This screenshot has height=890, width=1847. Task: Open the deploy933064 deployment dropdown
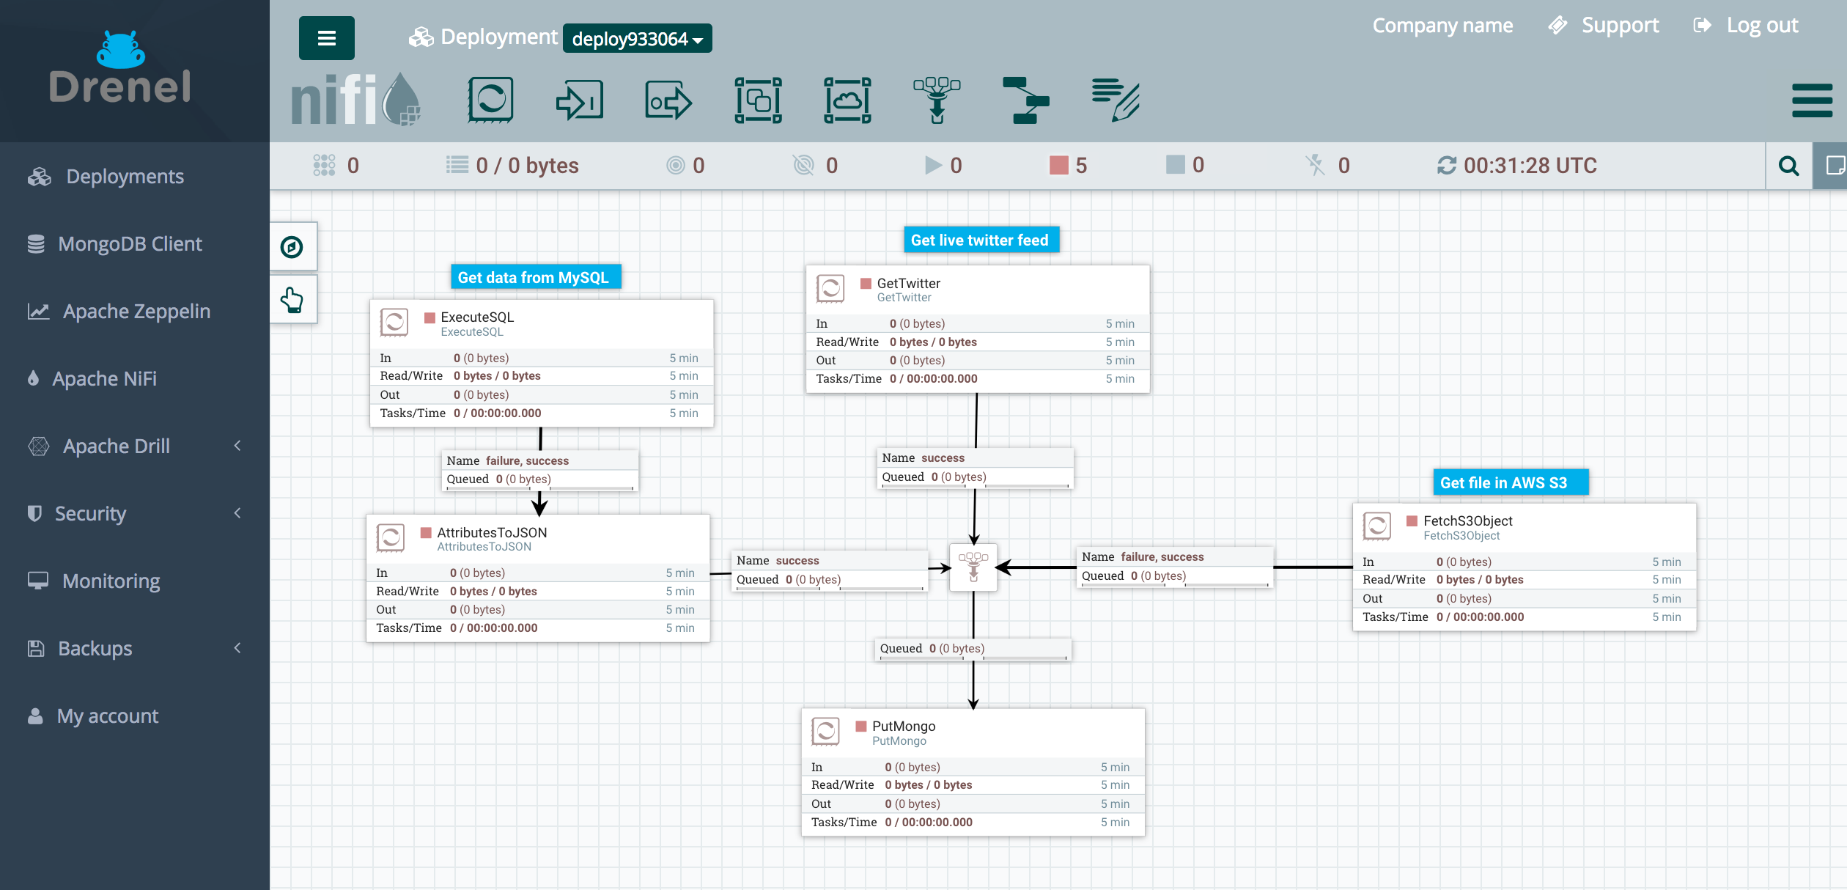(638, 38)
